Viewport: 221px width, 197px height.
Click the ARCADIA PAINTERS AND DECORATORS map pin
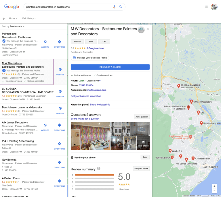[x=179, y=86]
